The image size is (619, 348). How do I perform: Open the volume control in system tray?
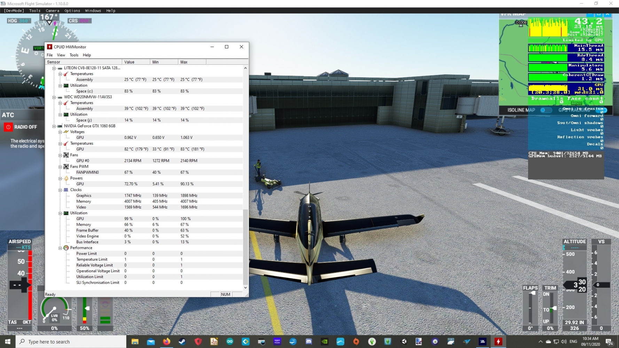point(564,342)
